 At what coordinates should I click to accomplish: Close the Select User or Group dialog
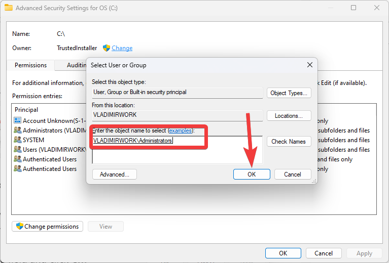point(309,65)
